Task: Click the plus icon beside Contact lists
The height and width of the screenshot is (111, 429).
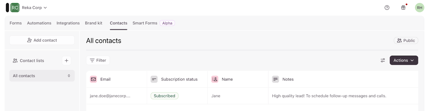Action: [66, 60]
